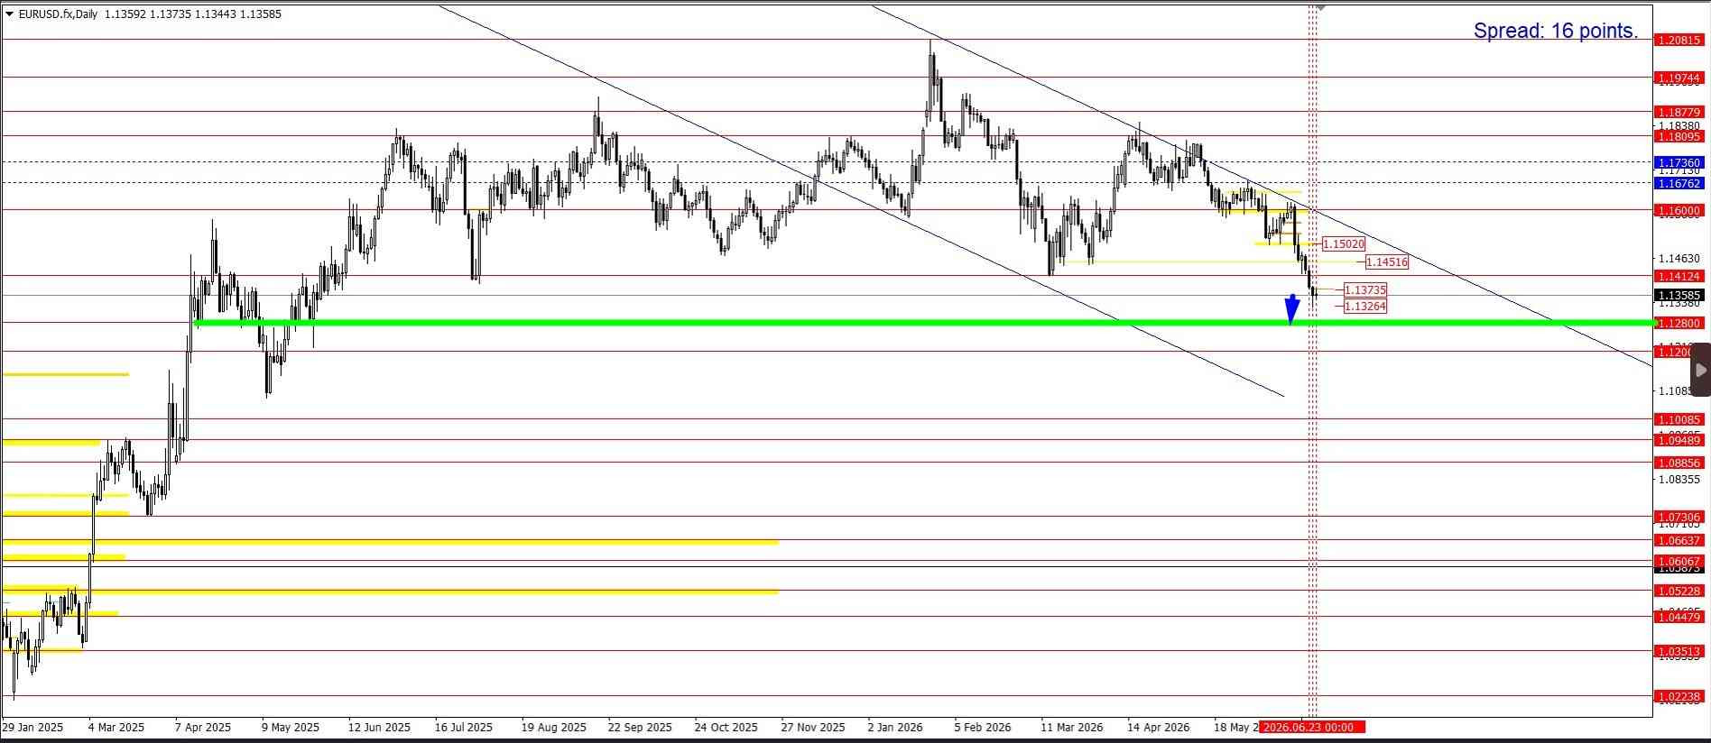Click the 1.14630 price scale value
The width and height of the screenshot is (1711, 743).
coord(1679,259)
